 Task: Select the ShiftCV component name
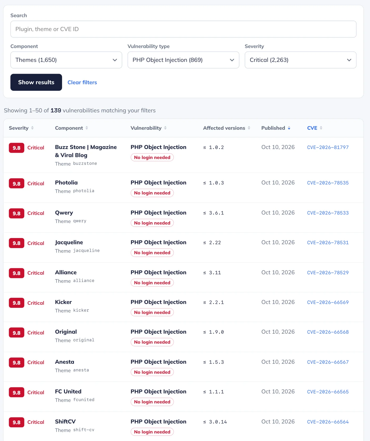(x=65, y=422)
